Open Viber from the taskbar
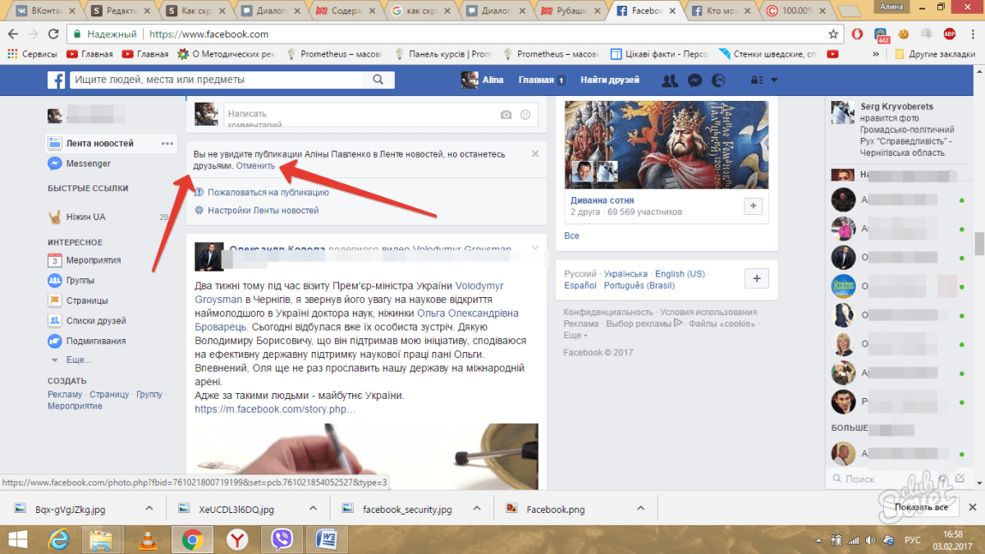Screen dimensions: 985x554 [x=283, y=539]
